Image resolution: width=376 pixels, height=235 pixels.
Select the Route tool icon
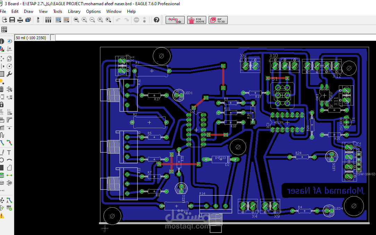pyautogui.click(x=2, y=143)
